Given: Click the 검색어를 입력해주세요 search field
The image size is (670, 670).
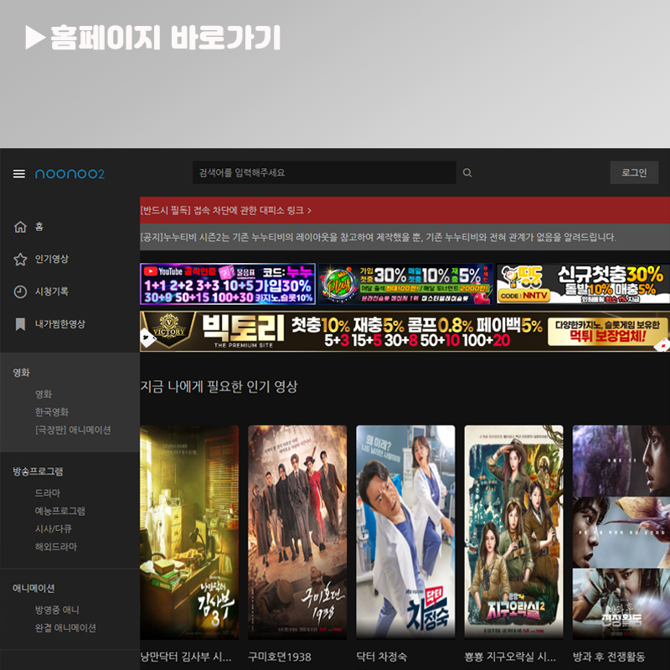Looking at the screenshot, I should tap(324, 173).
